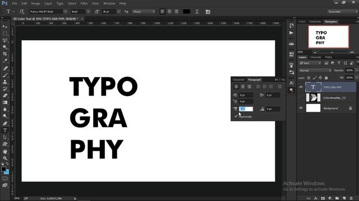Open the Actions panel play icon

[291, 33]
